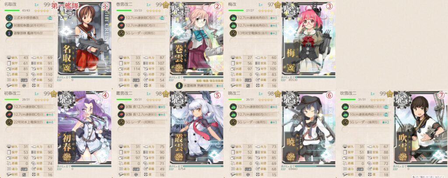The height and width of the screenshot is (178, 448).
Task: Click the gold ring badge beside 巻雲改二's level
Action: 165,5
